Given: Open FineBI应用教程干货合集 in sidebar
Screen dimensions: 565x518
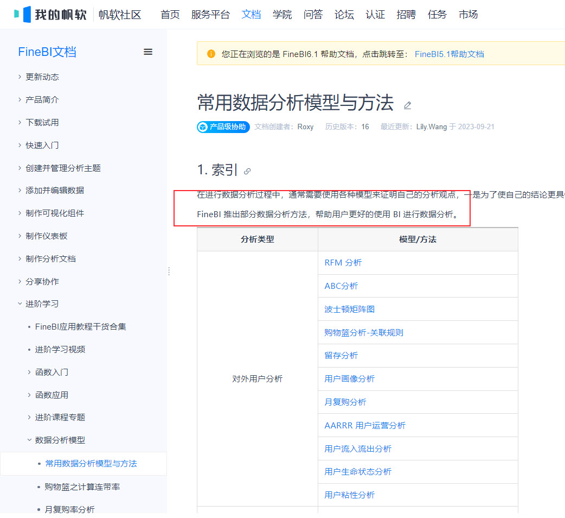Looking at the screenshot, I should [x=80, y=326].
